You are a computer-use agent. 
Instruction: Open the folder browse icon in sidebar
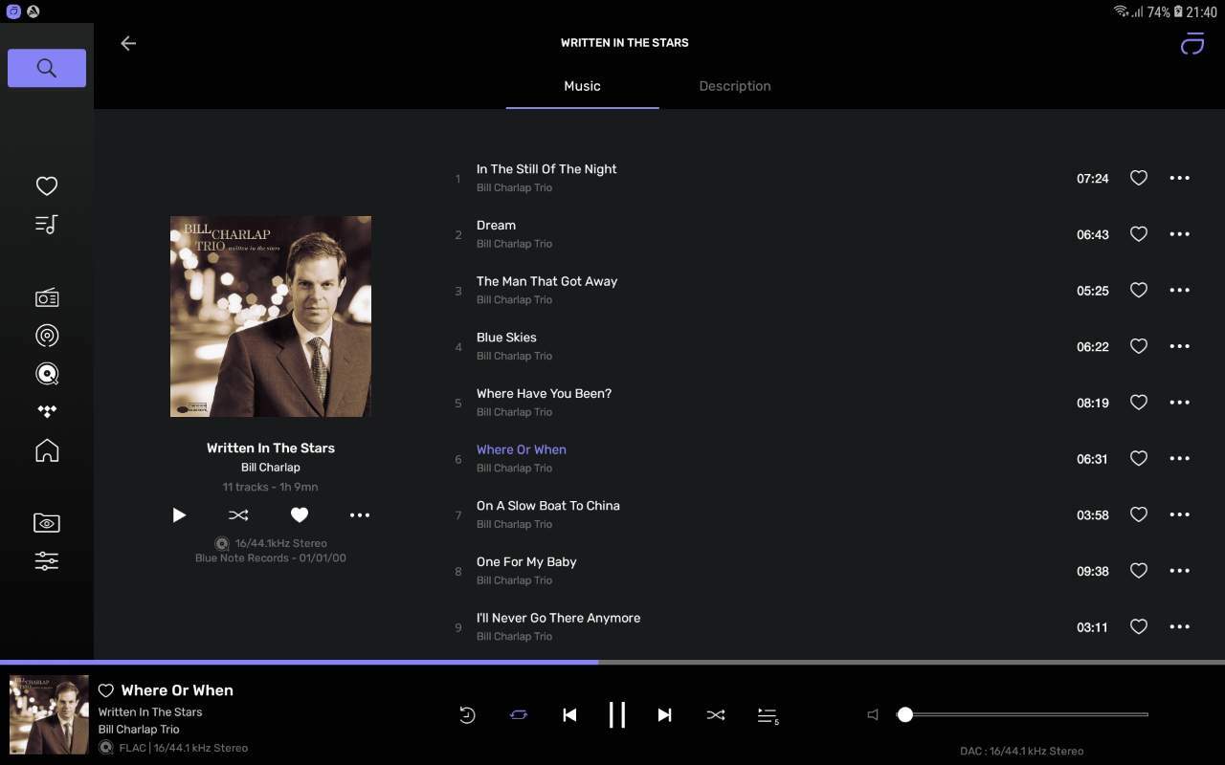click(x=47, y=523)
